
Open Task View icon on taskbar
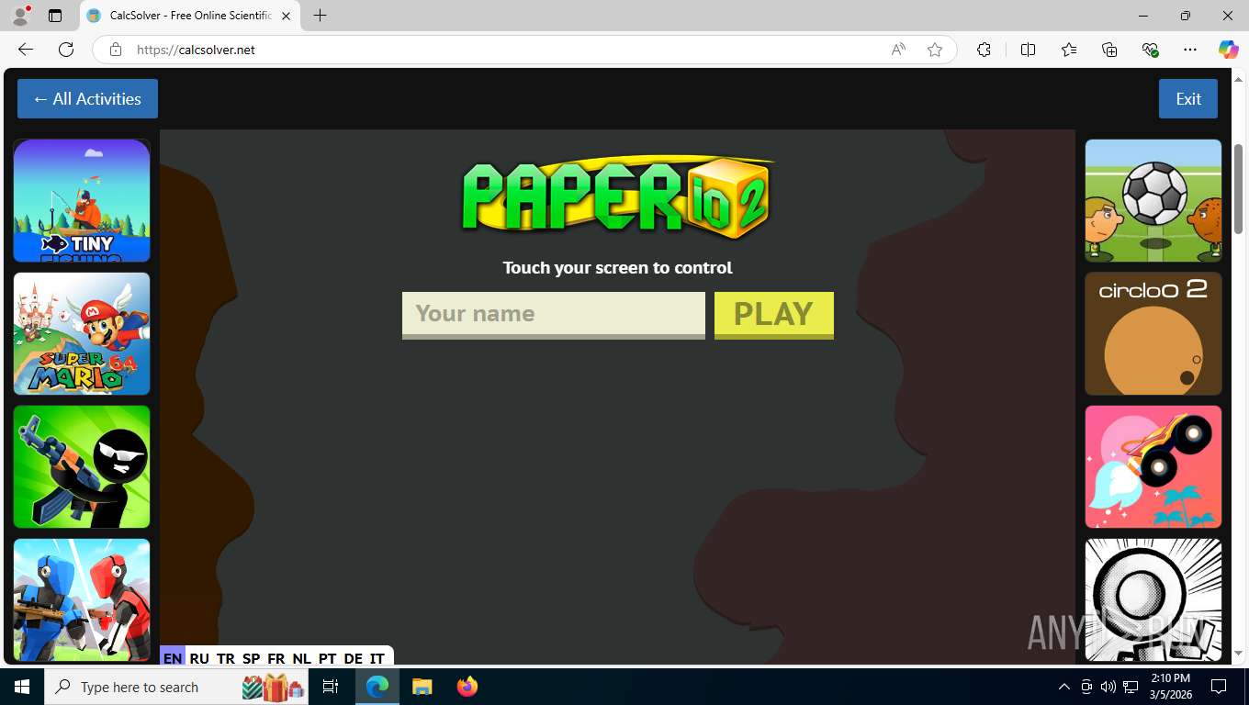click(331, 687)
